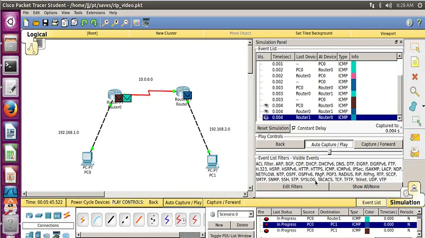The image size is (425, 238).
Task: Add Complex PDU open envelope icon
Action: (x=414, y=152)
